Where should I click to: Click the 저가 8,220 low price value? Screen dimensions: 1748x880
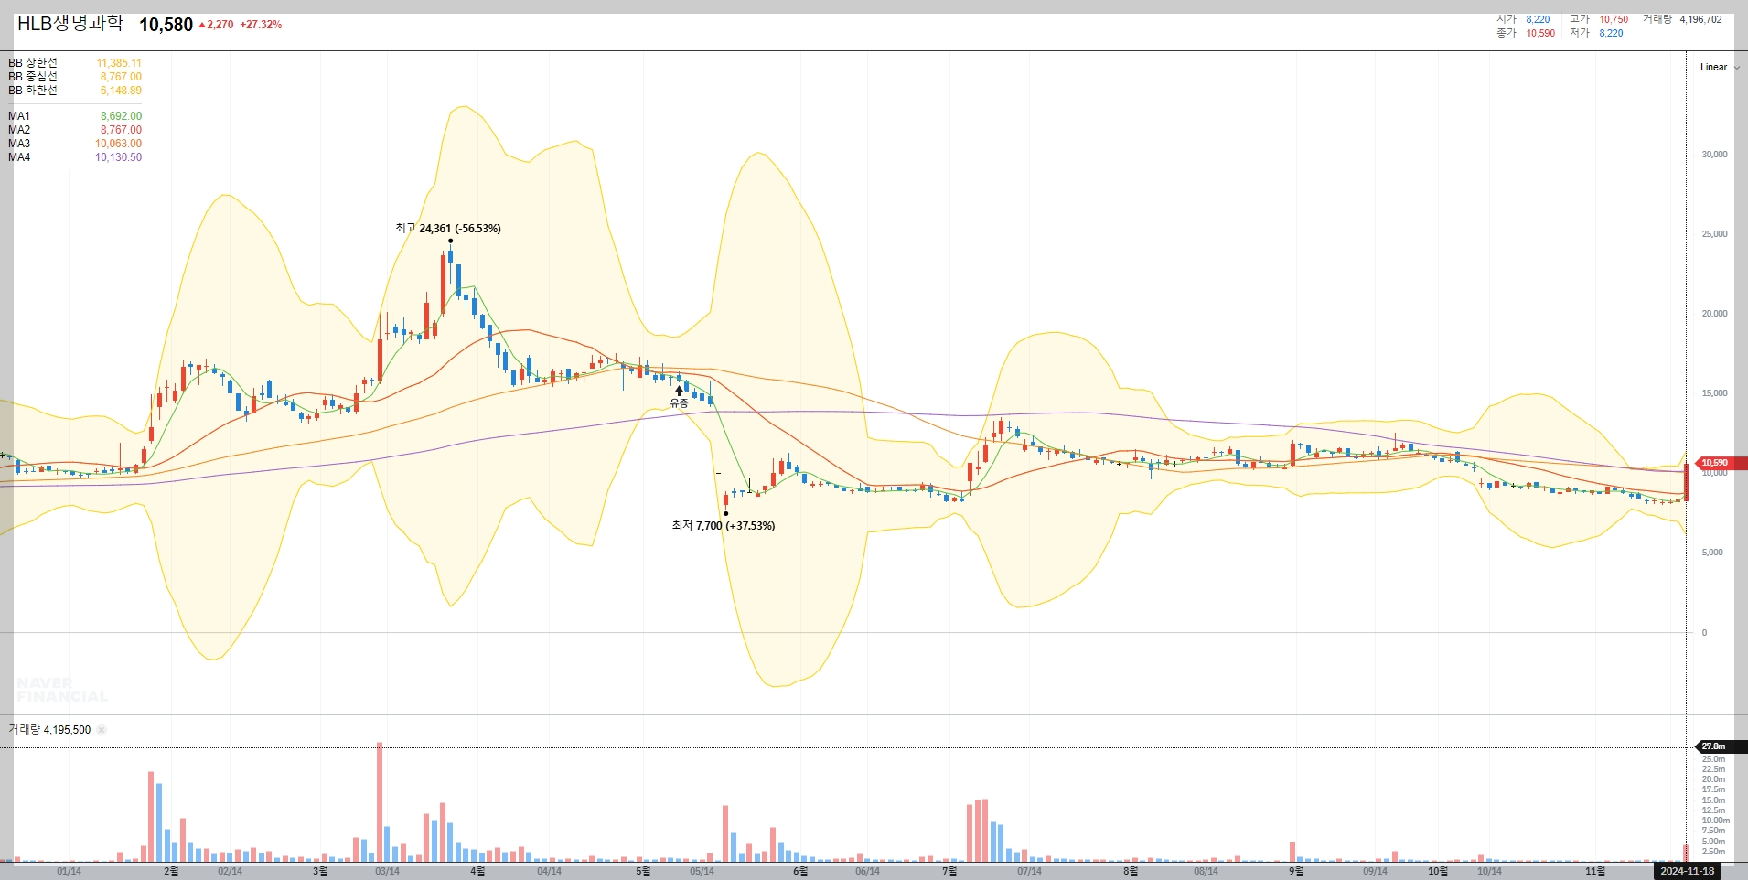pos(1611,33)
